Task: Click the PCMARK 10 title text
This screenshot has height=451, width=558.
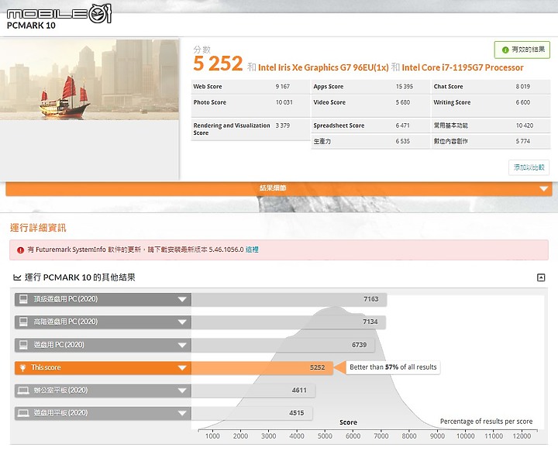Action: [31, 26]
